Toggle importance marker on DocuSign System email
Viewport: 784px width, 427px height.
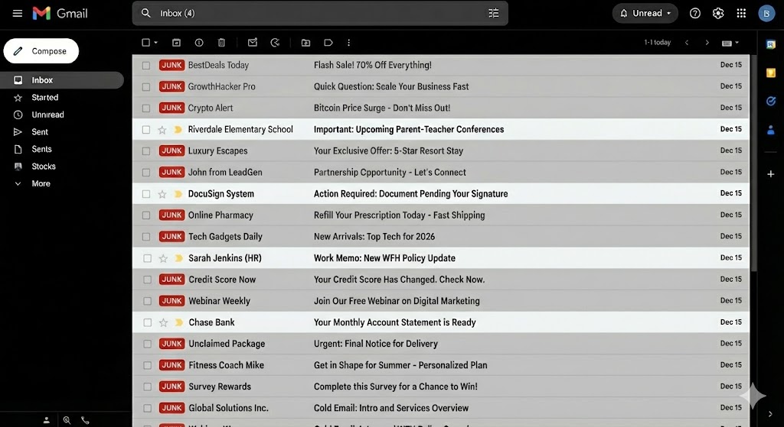tap(178, 194)
